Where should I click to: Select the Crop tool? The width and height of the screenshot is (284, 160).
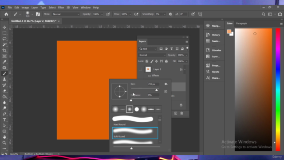click(4, 50)
